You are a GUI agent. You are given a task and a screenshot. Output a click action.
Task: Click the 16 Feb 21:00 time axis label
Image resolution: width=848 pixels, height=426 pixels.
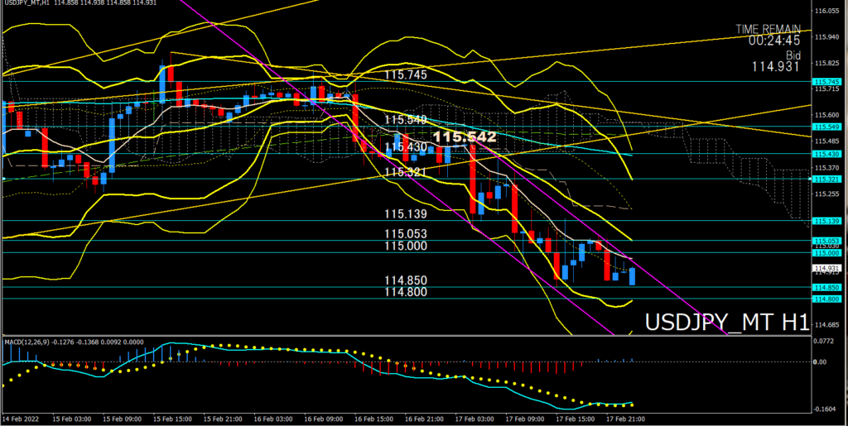pos(423,419)
